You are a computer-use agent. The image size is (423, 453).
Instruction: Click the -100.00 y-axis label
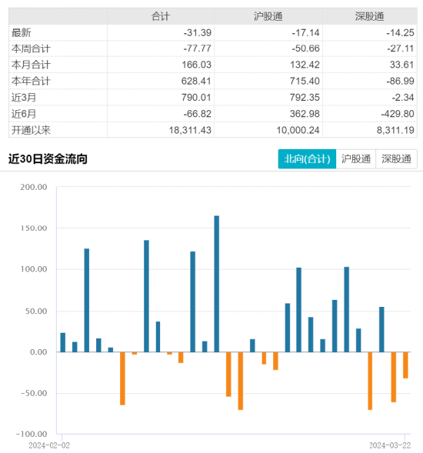(32, 435)
